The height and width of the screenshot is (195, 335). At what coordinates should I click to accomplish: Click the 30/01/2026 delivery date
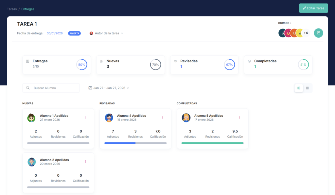55,33
